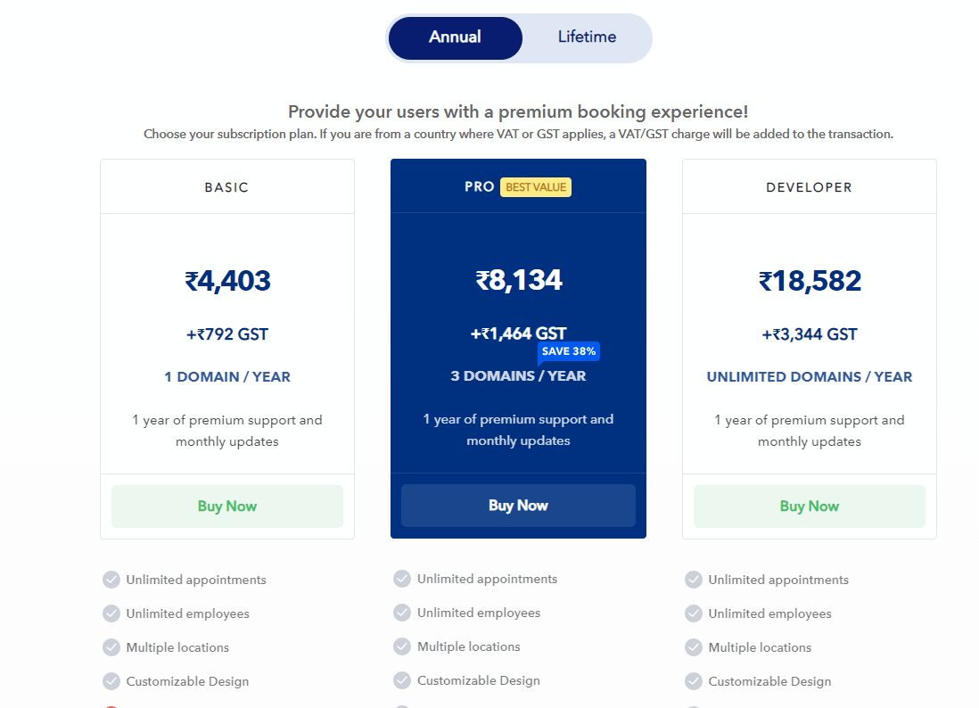Image resolution: width=979 pixels, height=708 pixels.
Task: Select the Developer plan header
Action: click(810, 186)
